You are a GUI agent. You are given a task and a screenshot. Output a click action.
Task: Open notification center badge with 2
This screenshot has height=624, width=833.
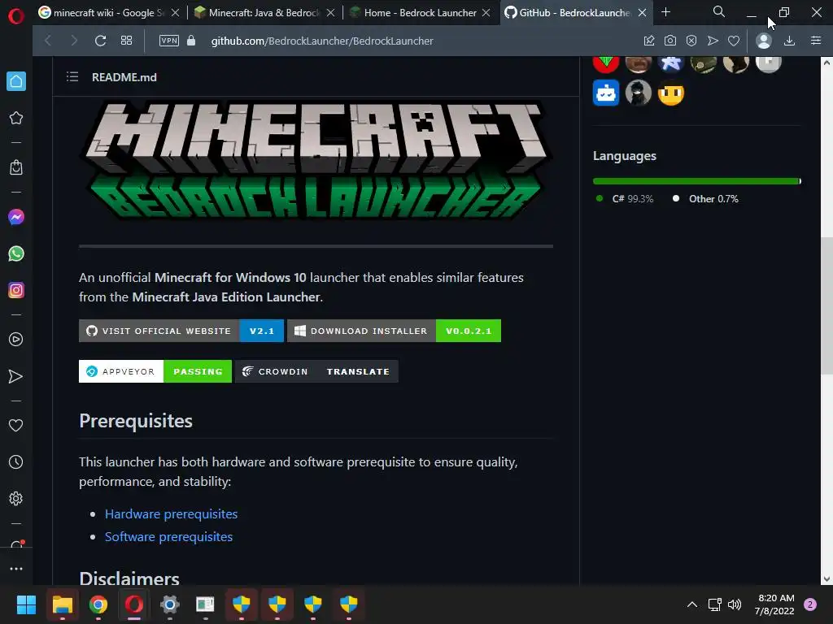point(810,604)
